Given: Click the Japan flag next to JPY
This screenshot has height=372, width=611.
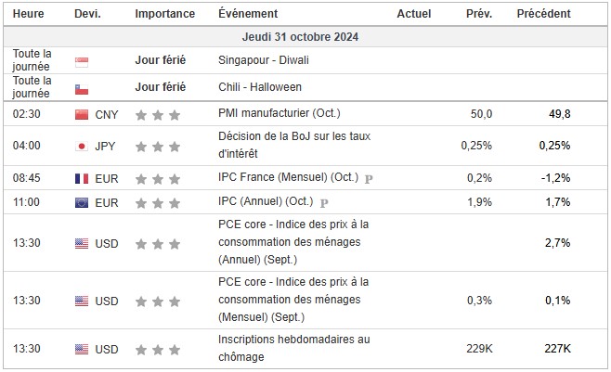Looking at the screenshot, I should pyautogui.click(x=81, y=147).
